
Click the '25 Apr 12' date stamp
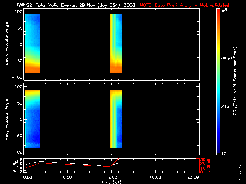point(241,171)
